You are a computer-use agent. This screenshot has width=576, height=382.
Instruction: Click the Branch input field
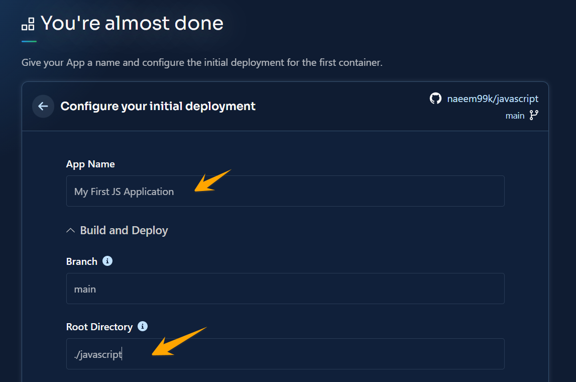coord(285,289)
